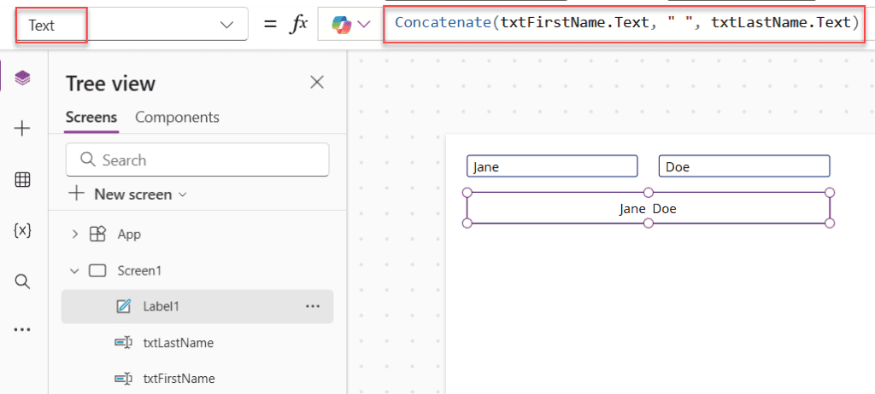
Task: Click the fx formula icon
Action: [298, 25]
